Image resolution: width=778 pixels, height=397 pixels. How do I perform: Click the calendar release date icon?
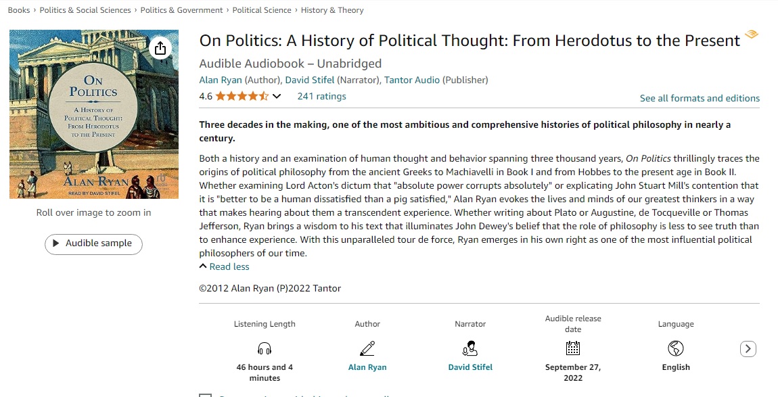click(573, 348)
